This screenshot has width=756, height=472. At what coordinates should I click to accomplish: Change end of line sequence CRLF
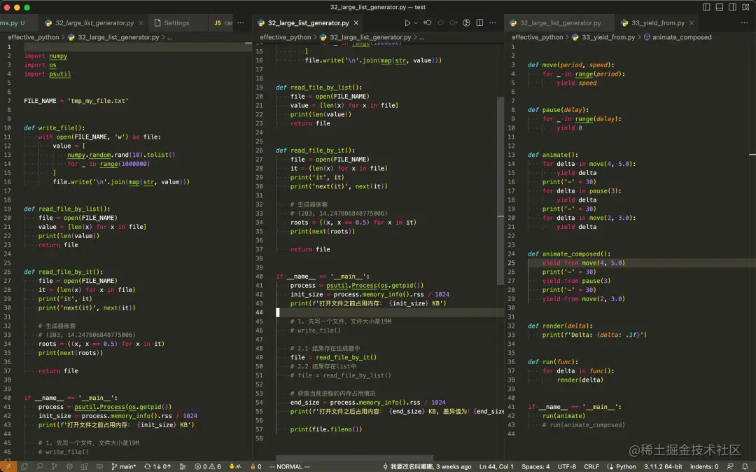pos(591,466)
